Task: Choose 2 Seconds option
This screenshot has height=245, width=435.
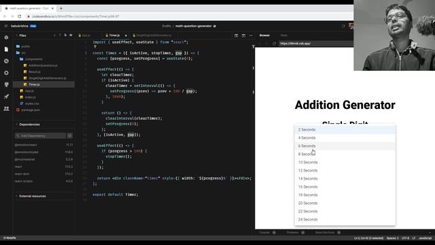Action: click(x=345, y=130)
